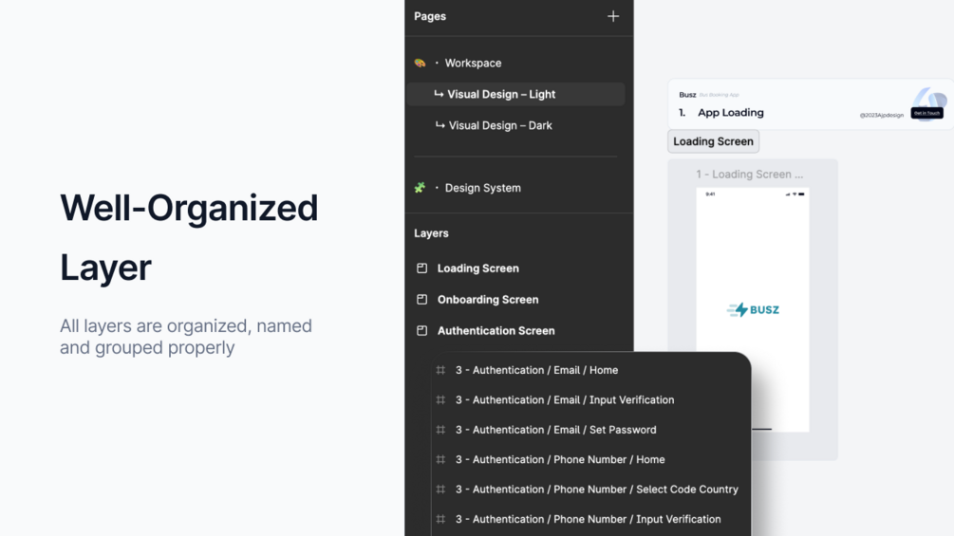Click the Get in Touch button
954x536 pixels.
(x=926, y=113)
